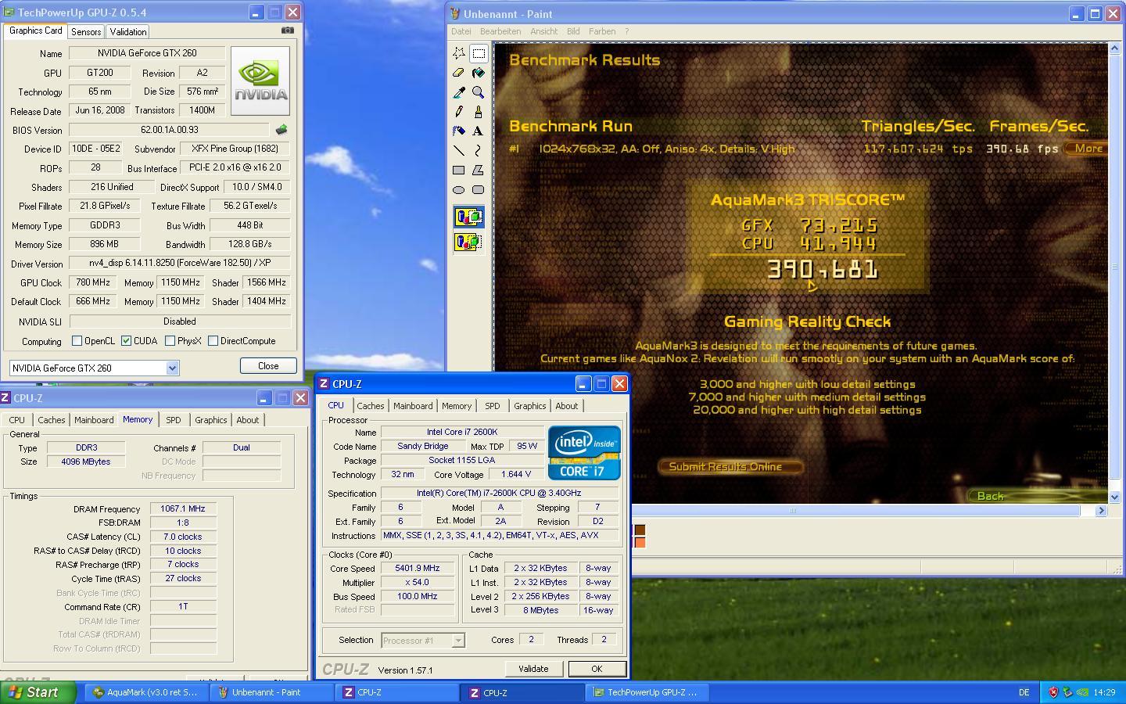Enable the DirectCompute checkbox in GPU-Z

tap(213, 341)
